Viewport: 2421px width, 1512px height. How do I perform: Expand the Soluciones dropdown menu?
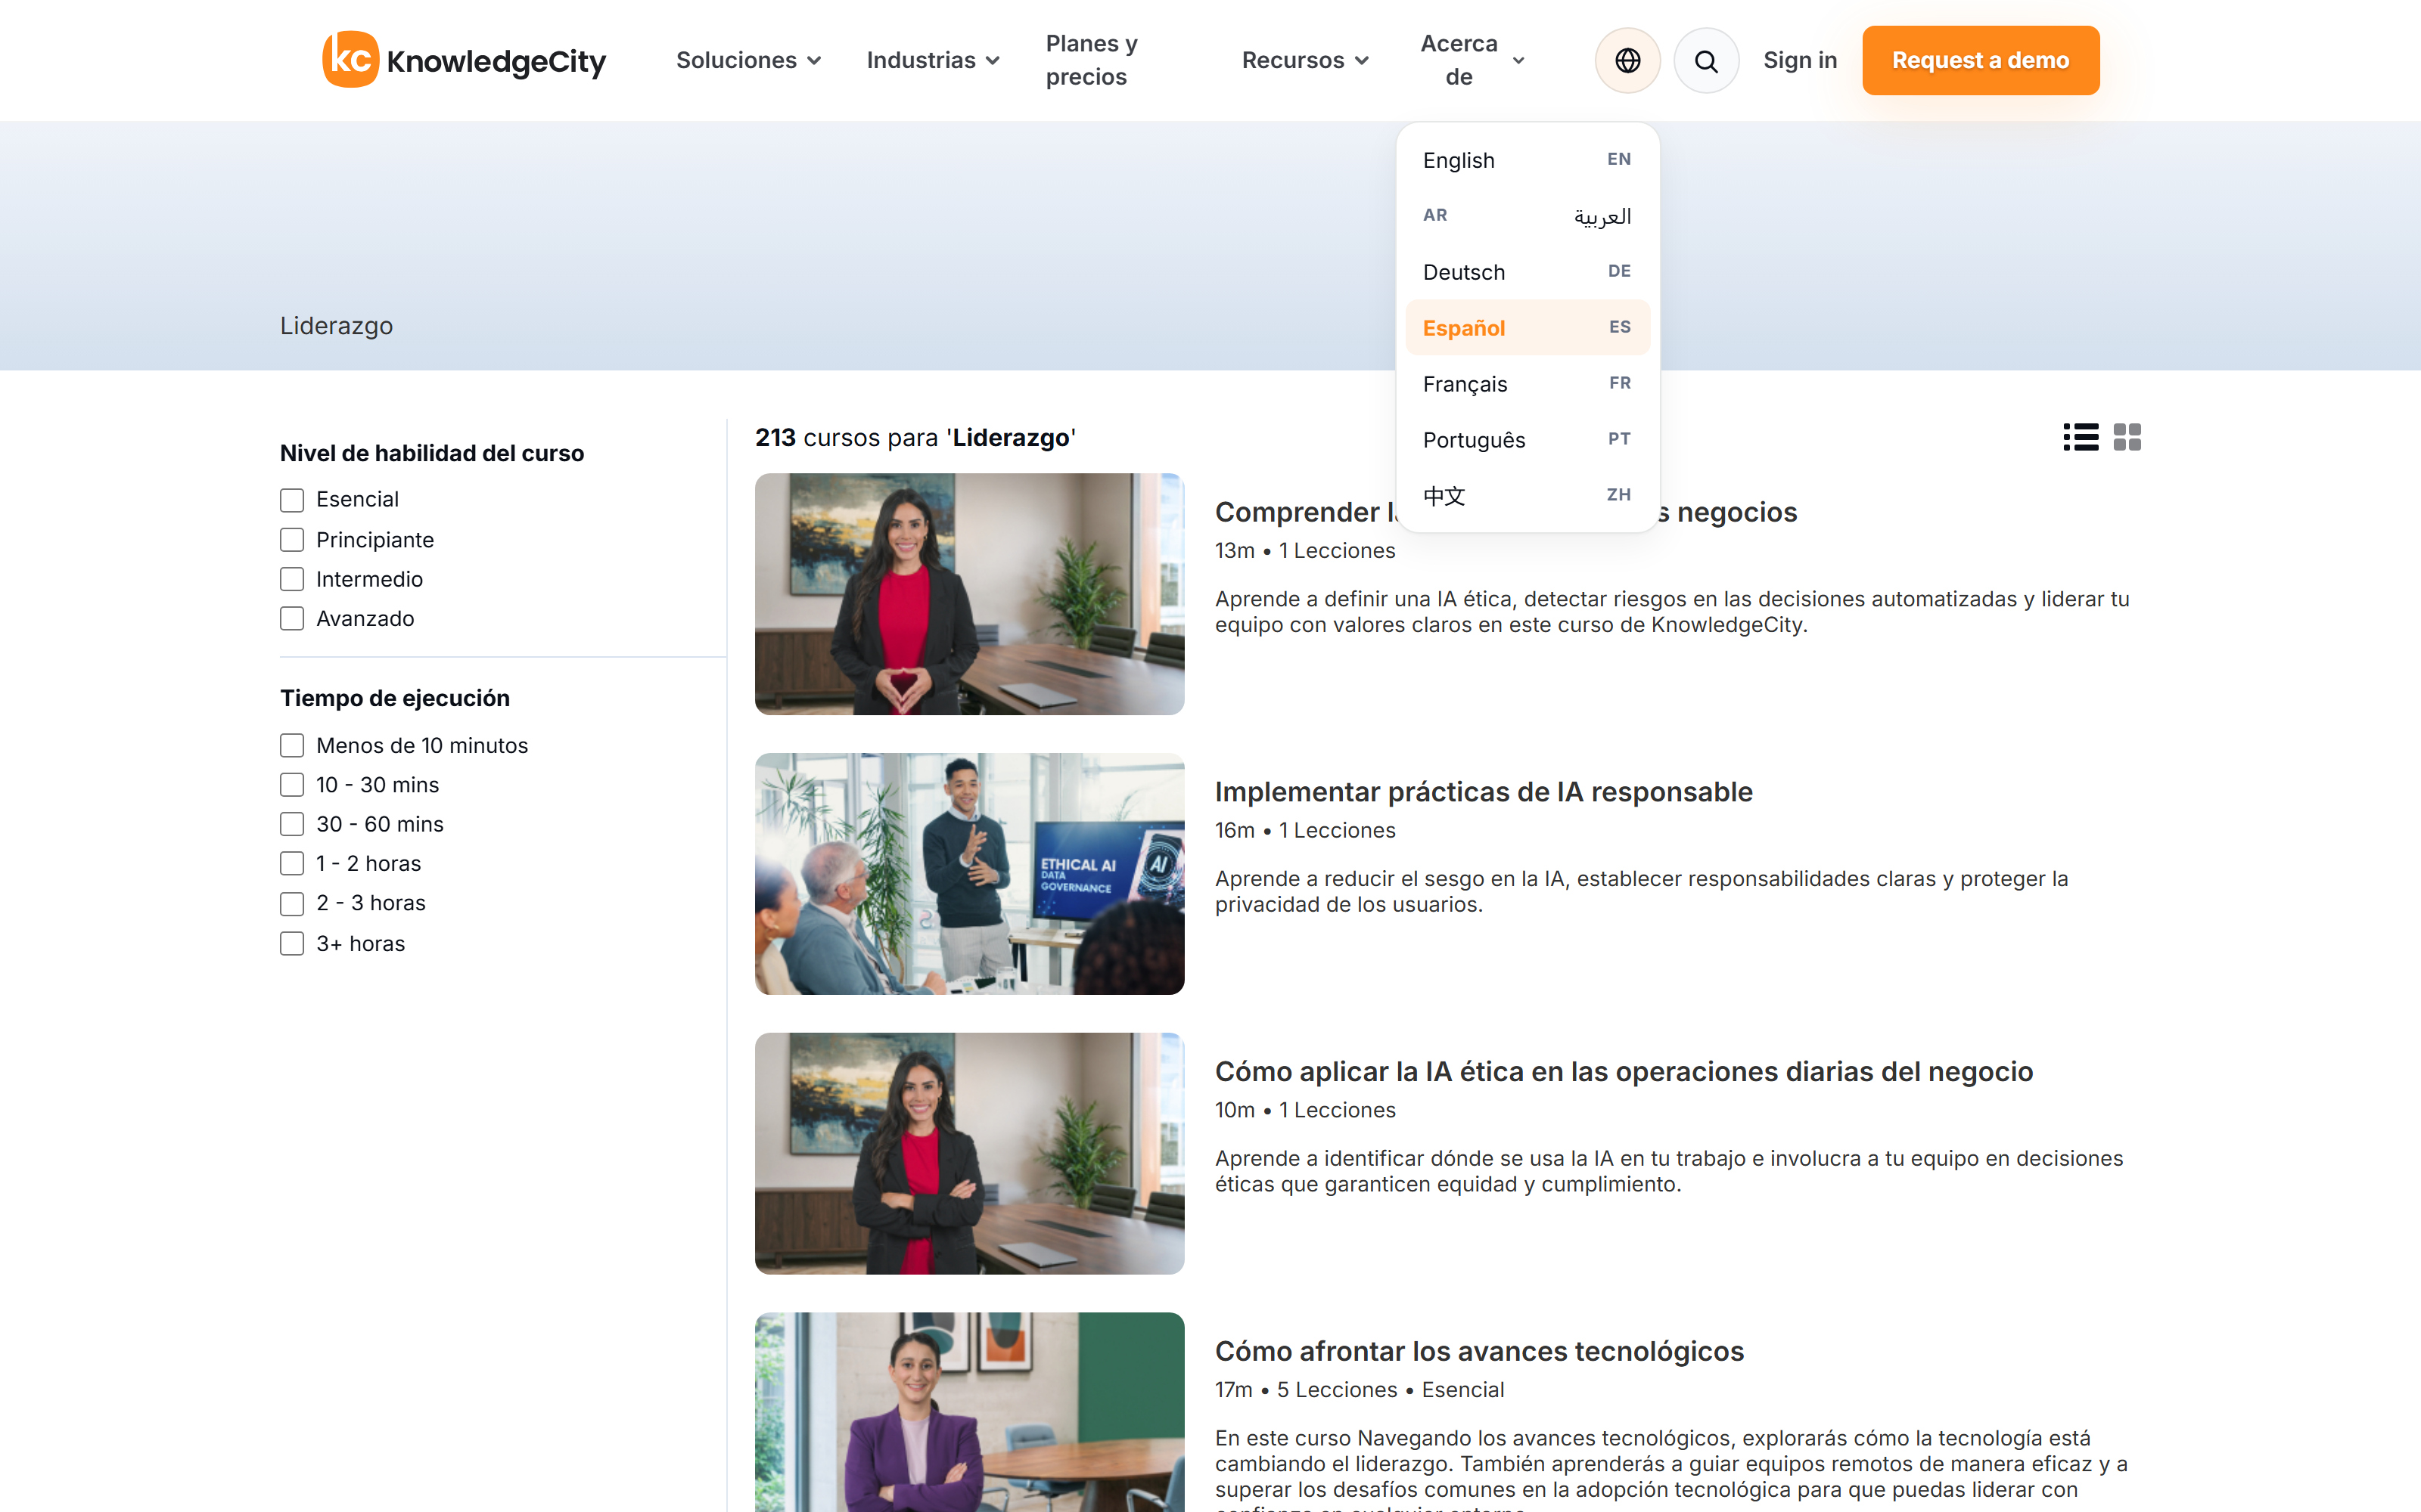tap(748, 60)
